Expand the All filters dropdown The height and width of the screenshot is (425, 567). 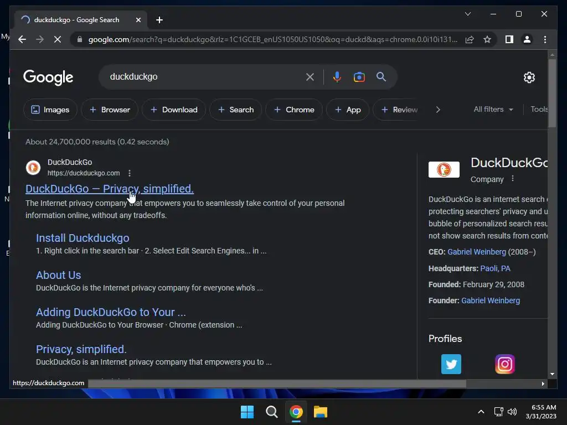tap(493, 109)
